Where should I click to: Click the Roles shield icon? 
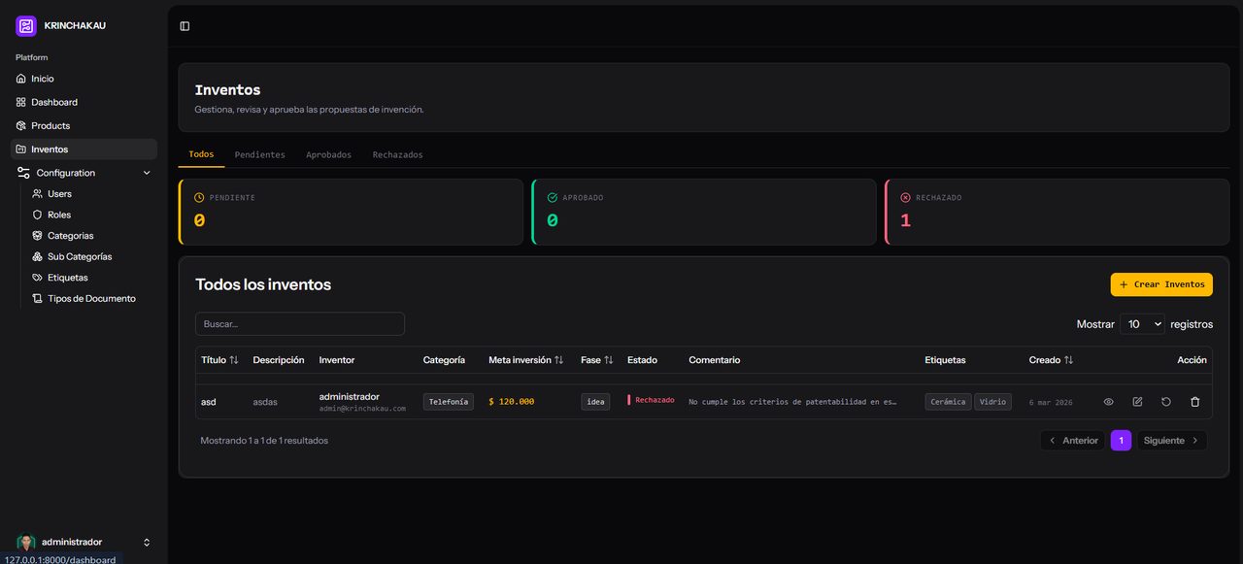click(38, 215)
